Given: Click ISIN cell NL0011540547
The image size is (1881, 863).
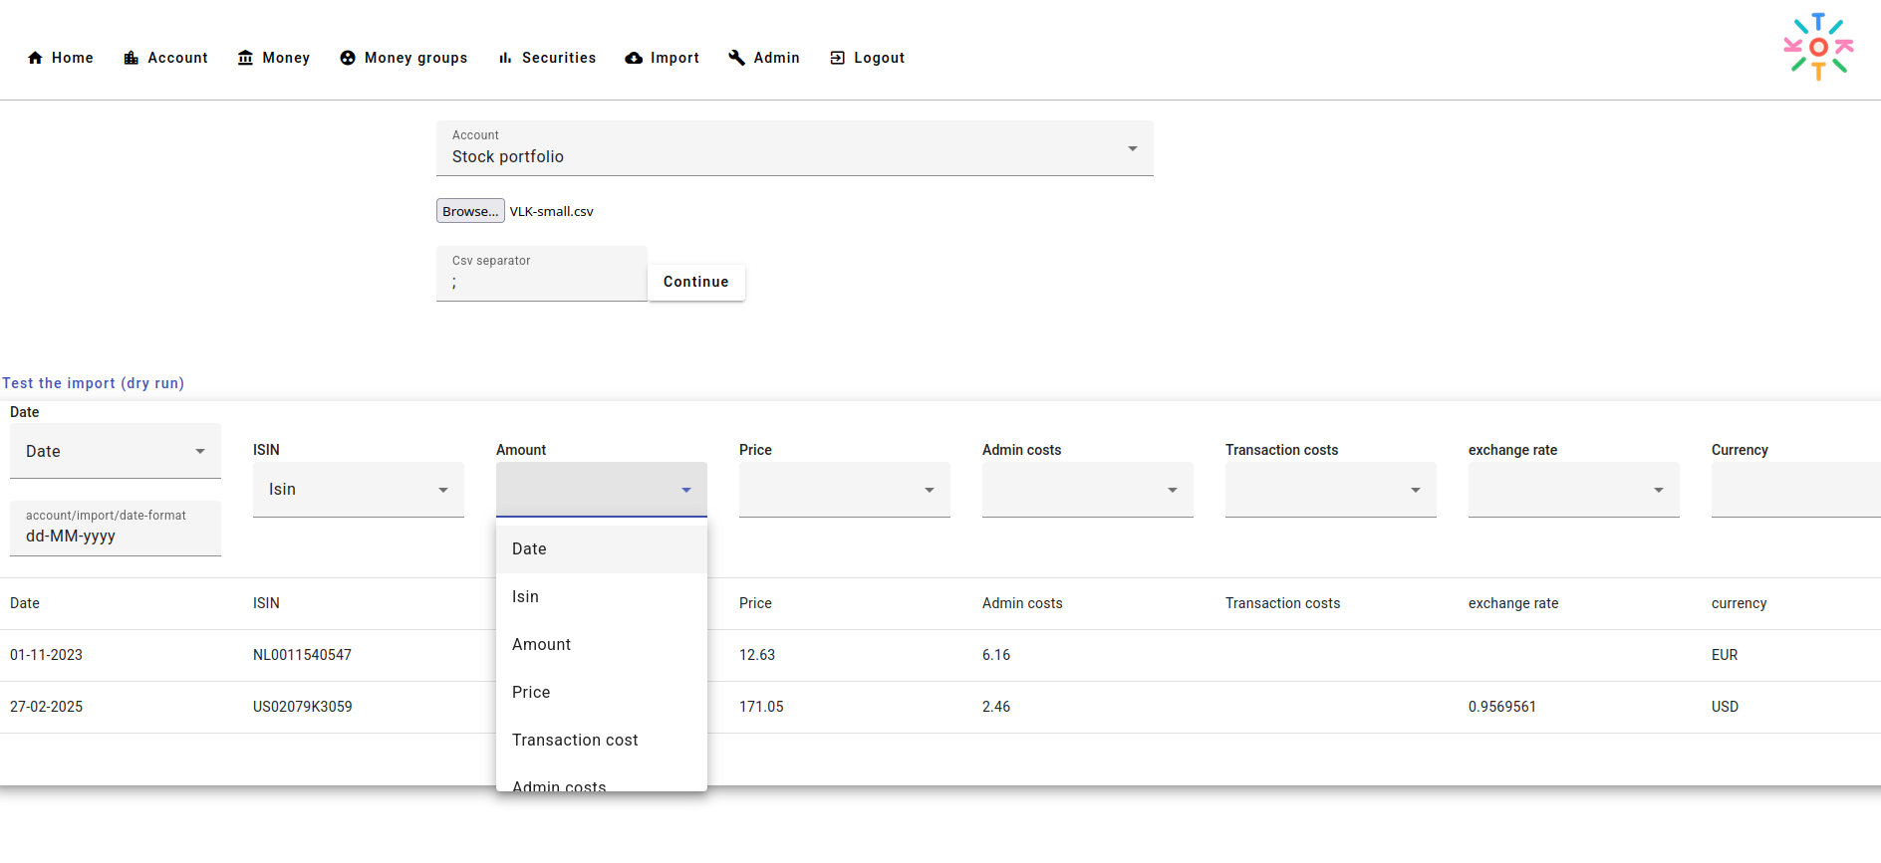Looking at the screenshot, I should [302, 655].
